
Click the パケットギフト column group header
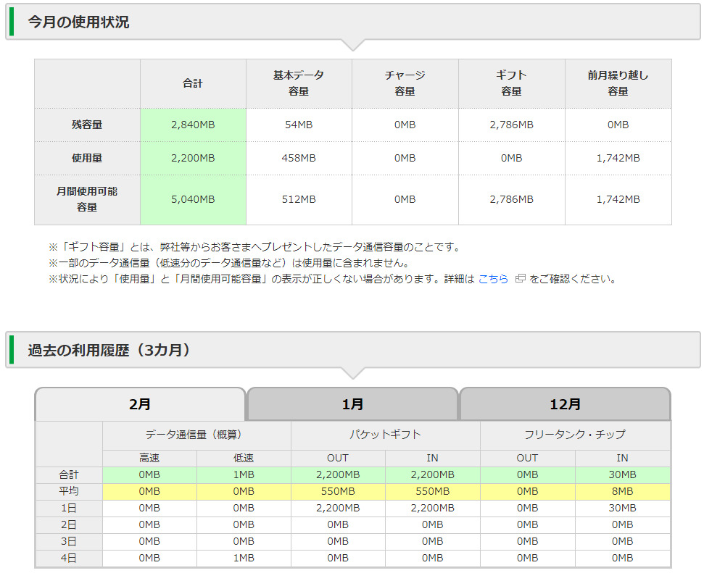click(x=385, y=435)
